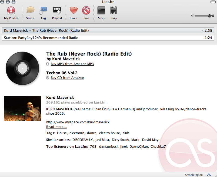Open similar artist David May
Image resolution: width=217 pixels, height=177 pixels.
point(150,140)
